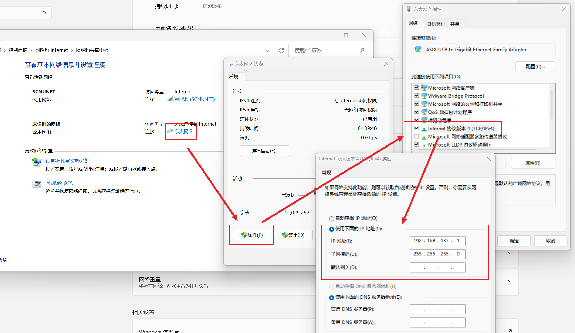Click the 禁用(D) button
Viewport: 575px width, 333px height.
tap(293, 235)
